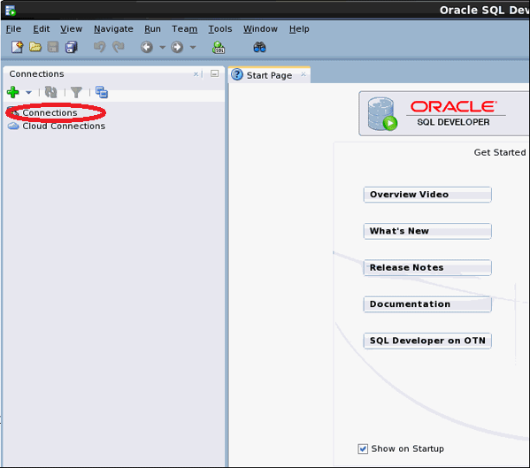Click the Connections panel title
Image resolution: width=530 pixels, height=468 pixels.
click(x=36, y=74)
